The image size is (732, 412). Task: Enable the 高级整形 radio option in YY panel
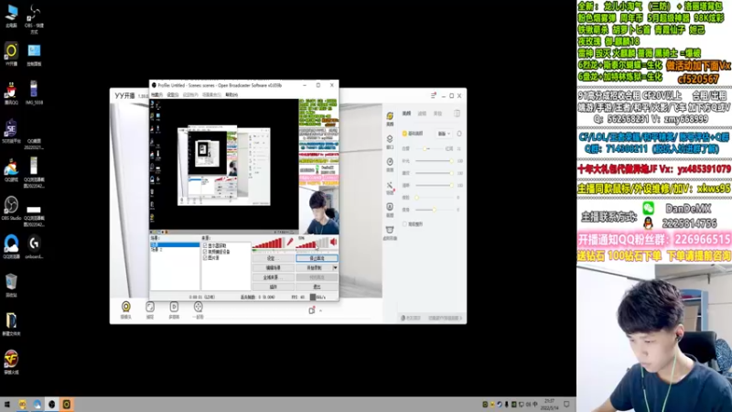(x=404, y=224)
